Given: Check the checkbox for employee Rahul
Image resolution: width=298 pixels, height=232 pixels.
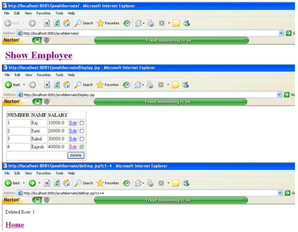Looking at the screenshot, I should coord(82,139).
